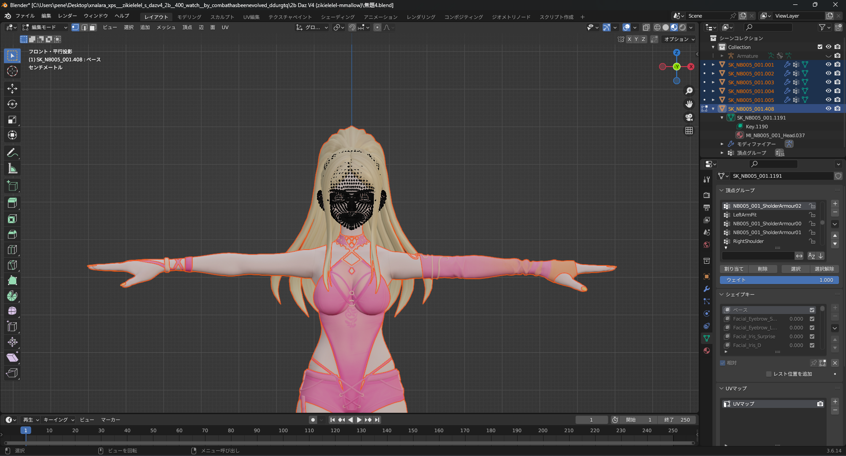Select the Spin tool

click(12, 296)
